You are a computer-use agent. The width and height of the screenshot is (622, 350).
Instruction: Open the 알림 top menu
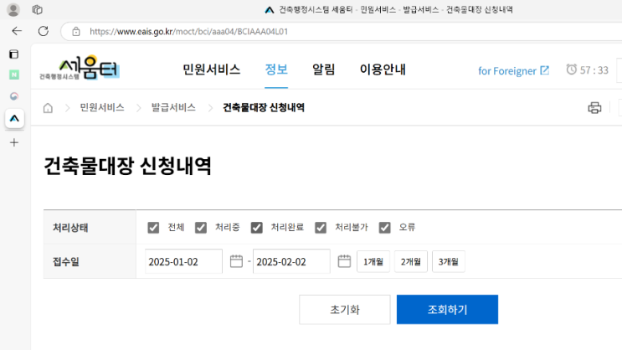coord(324,69)
